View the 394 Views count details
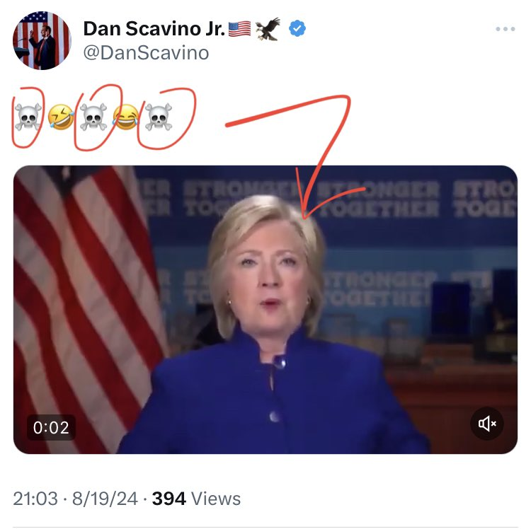The height and width of the screenshot is (529, 531). tap(196, 499)
